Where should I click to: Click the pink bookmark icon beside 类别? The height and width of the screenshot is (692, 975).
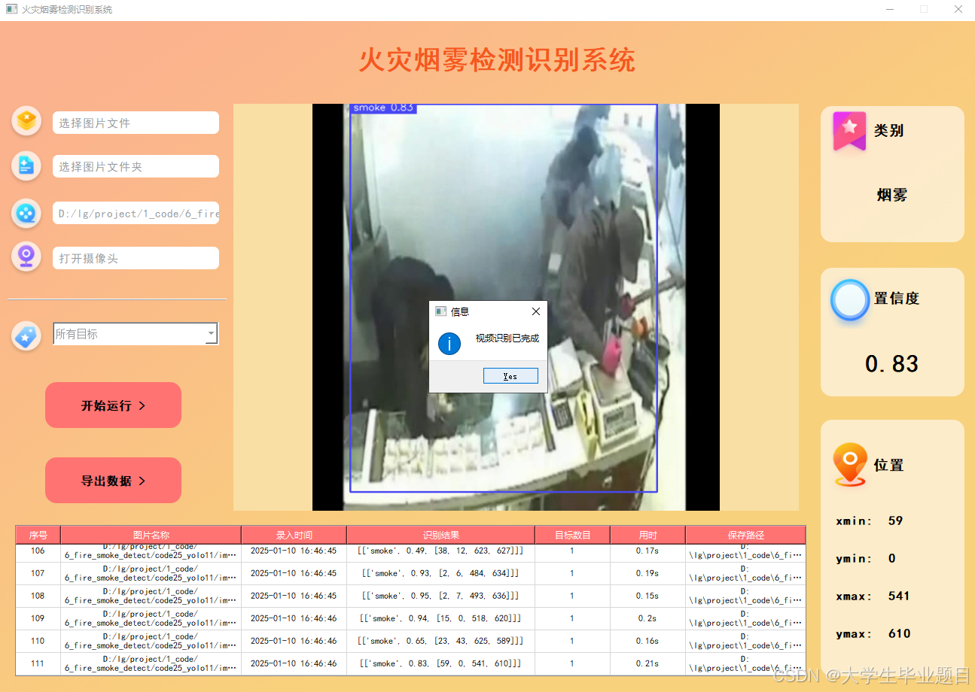849,131
